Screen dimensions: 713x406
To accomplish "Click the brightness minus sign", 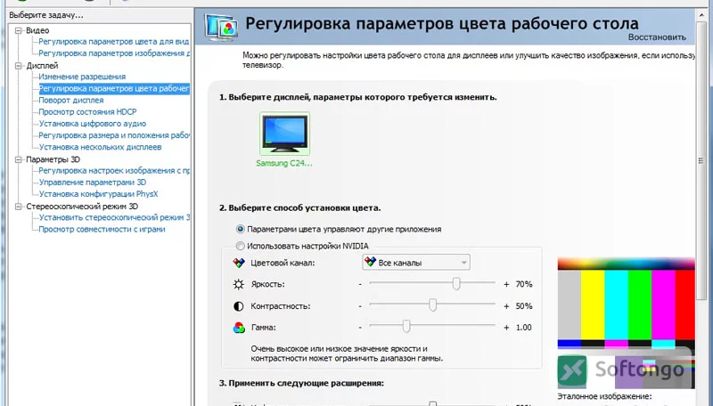I will click(x=360, y=284).
